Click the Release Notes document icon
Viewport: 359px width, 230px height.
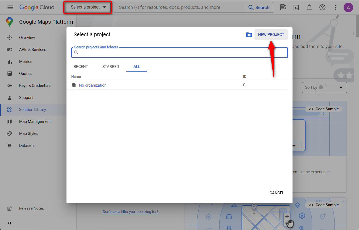[x=10, y=208]
